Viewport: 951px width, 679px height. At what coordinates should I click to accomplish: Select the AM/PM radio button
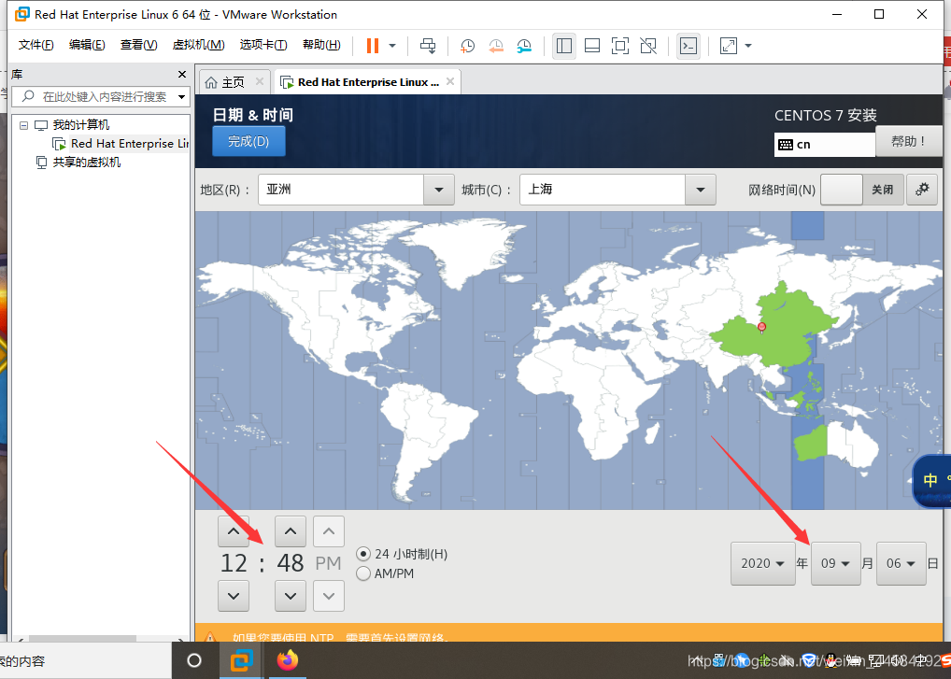(363, 573)
